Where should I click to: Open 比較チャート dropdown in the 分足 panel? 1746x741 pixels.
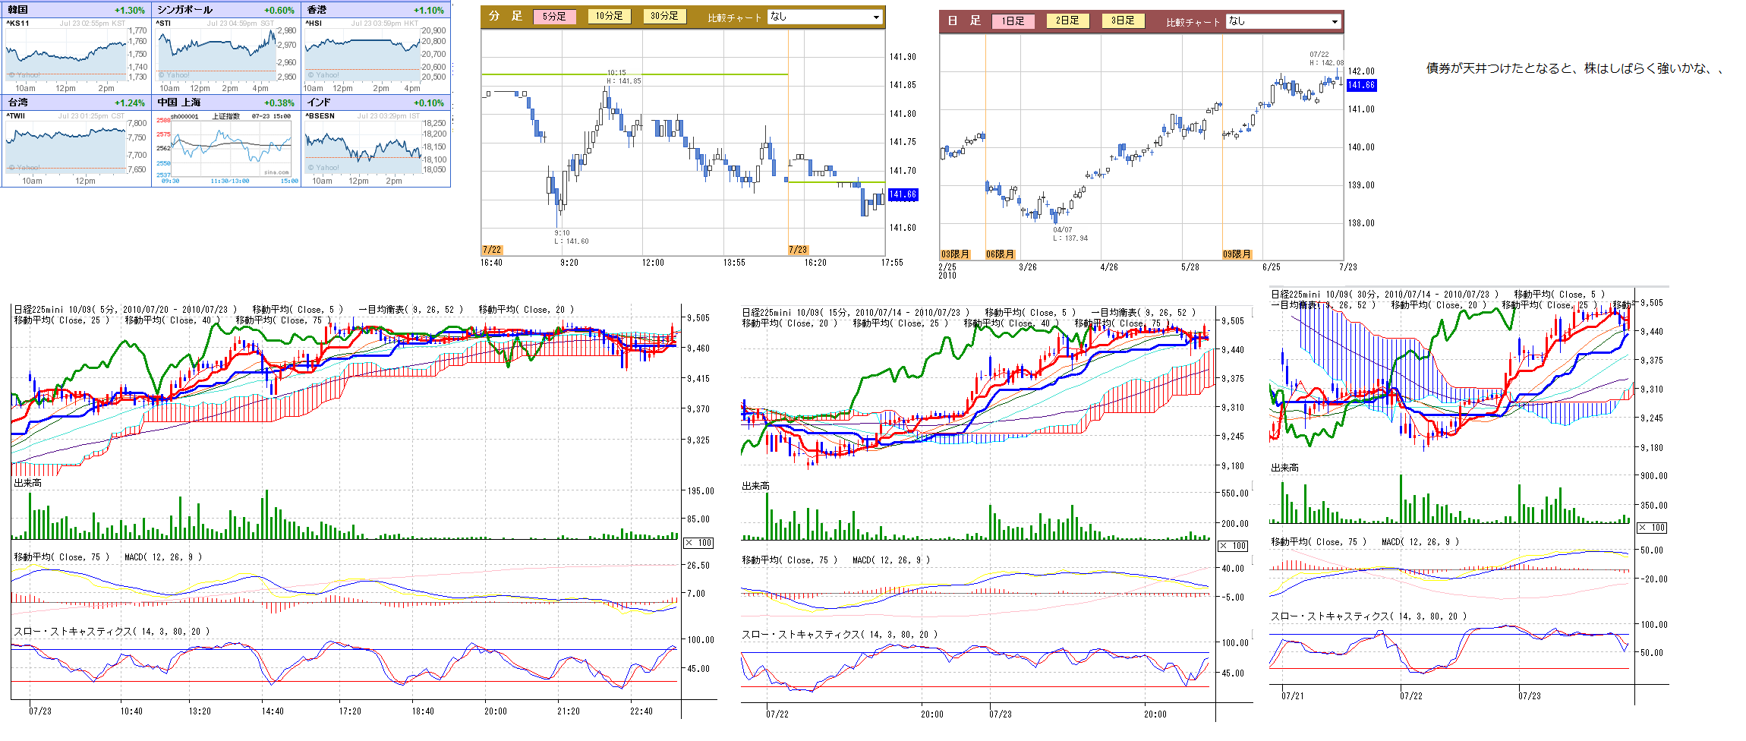coord(825,17)
